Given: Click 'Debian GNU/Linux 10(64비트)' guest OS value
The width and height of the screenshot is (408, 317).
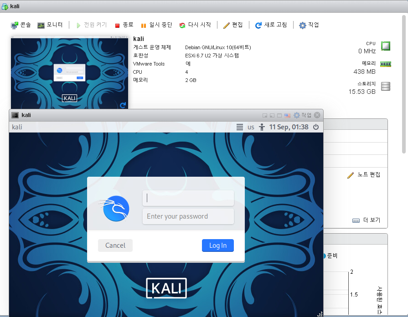Looking at the screenshot, I should pos(218,47).
